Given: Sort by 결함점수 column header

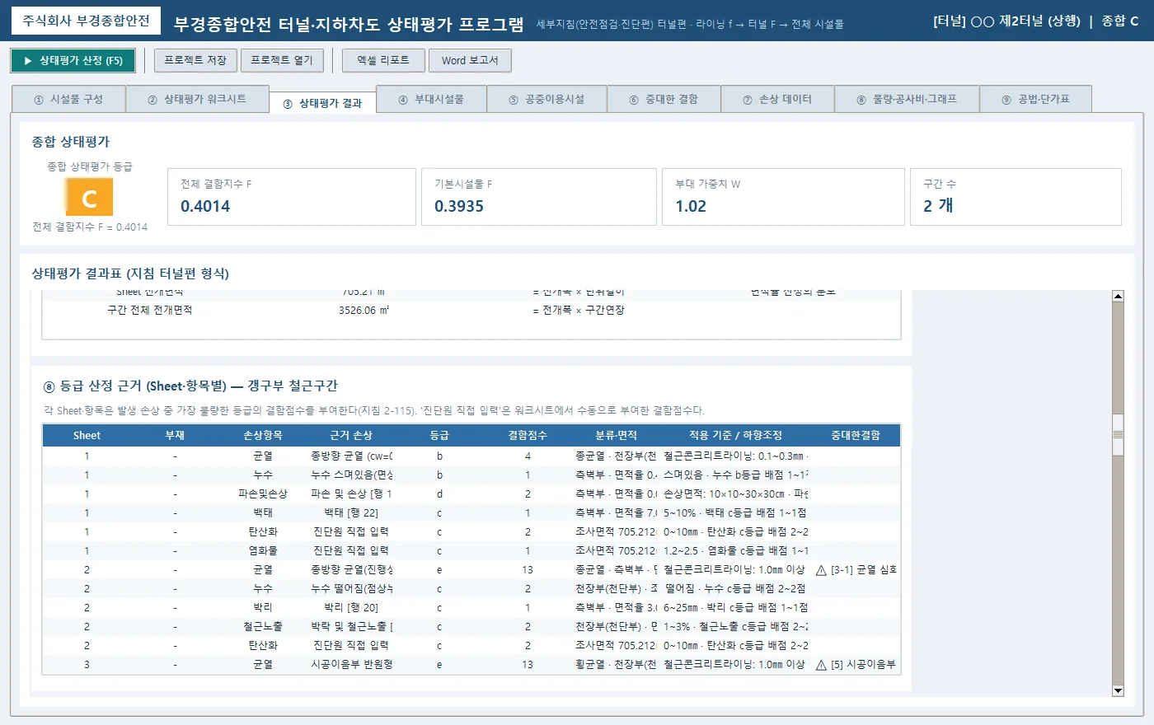Looking at the screenshot, I should (528, 435).
